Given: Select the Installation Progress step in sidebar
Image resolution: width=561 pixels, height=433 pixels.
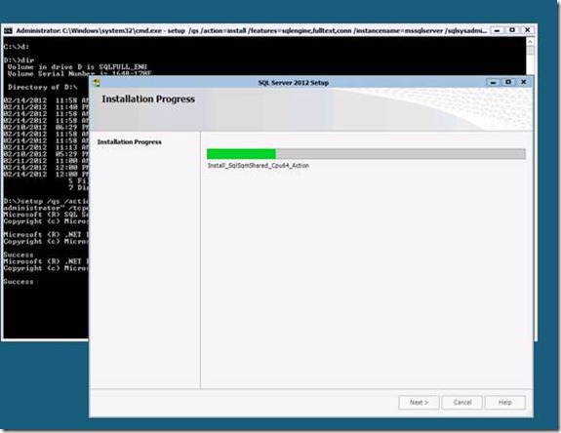Looking at the screenshot, I should tap(130, 142).
